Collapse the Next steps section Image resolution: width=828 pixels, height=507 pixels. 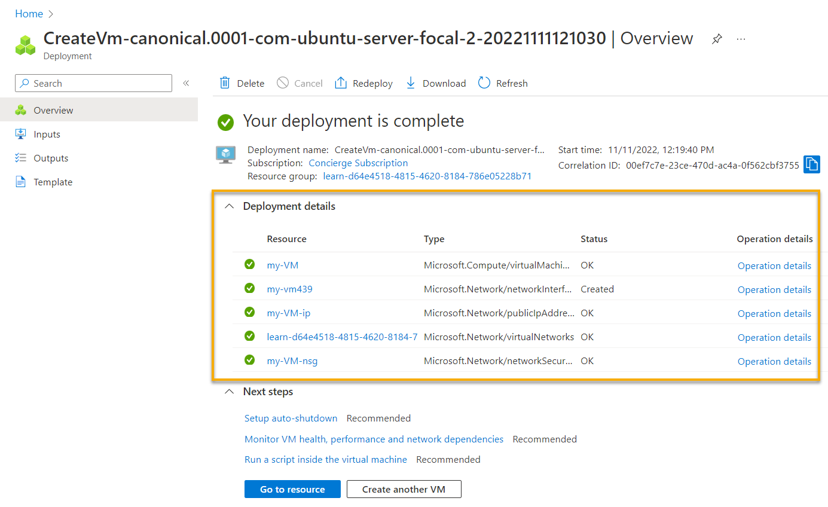pos(228,392)
